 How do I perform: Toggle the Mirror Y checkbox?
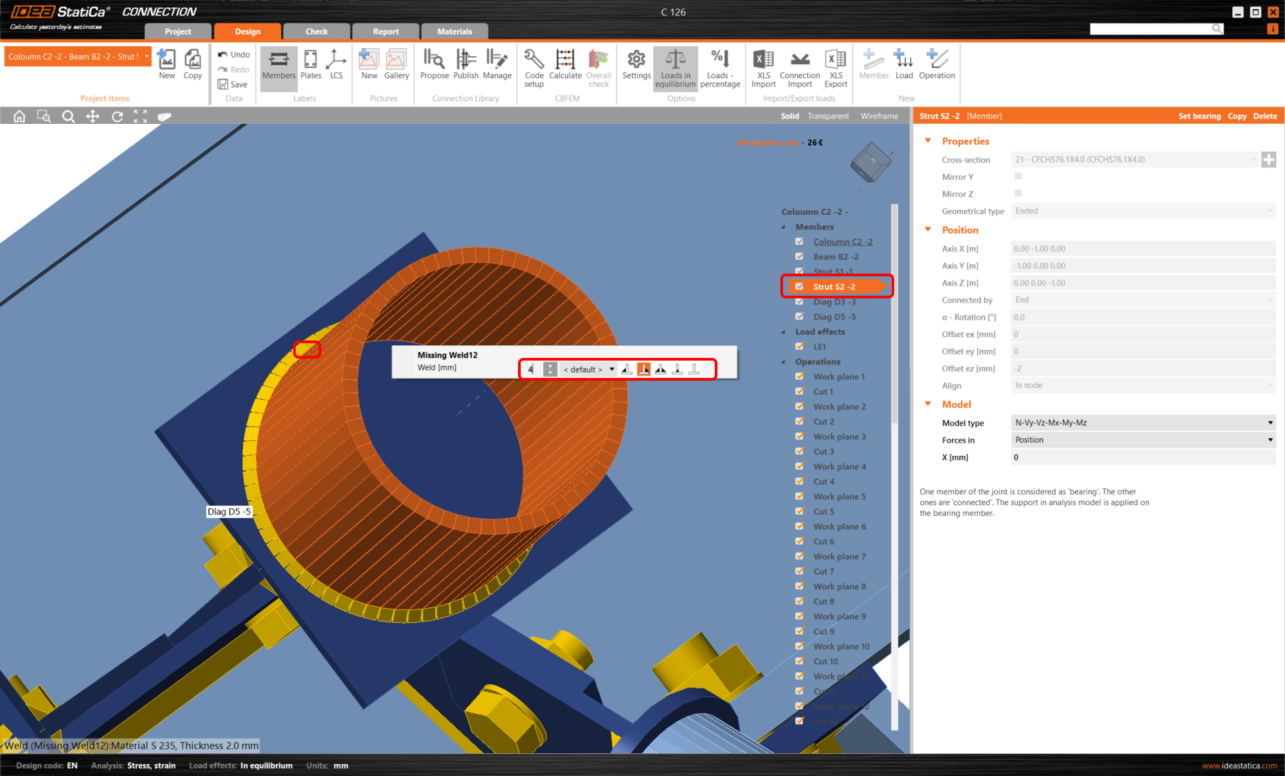pyautogui.click(x=1018, y=177)
